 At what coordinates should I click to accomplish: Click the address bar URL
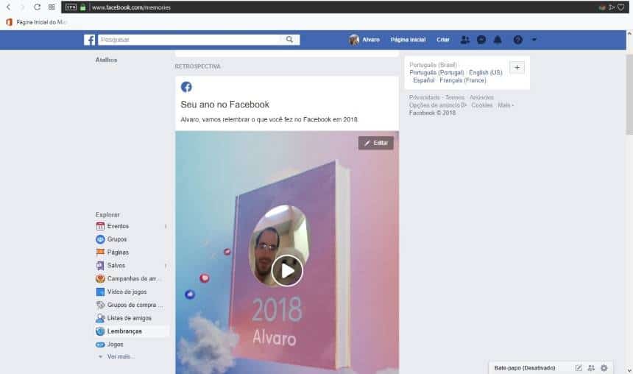[131, 7]
